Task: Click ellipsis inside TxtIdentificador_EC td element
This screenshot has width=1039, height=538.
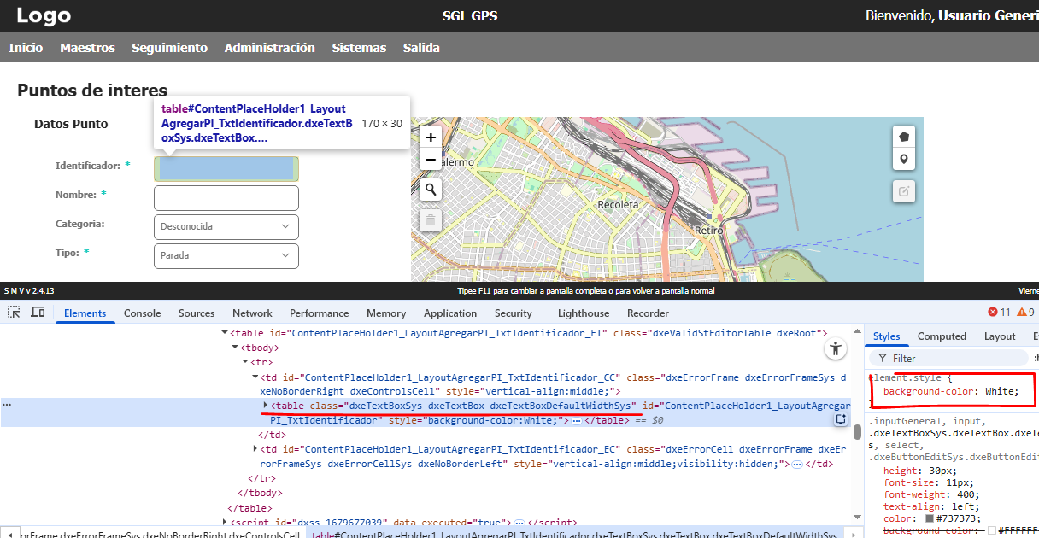Action: pyautogui.click(x=796, y=464)
